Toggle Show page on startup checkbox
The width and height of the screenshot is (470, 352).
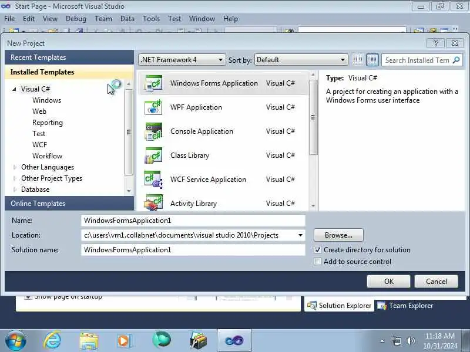(28, 297)
